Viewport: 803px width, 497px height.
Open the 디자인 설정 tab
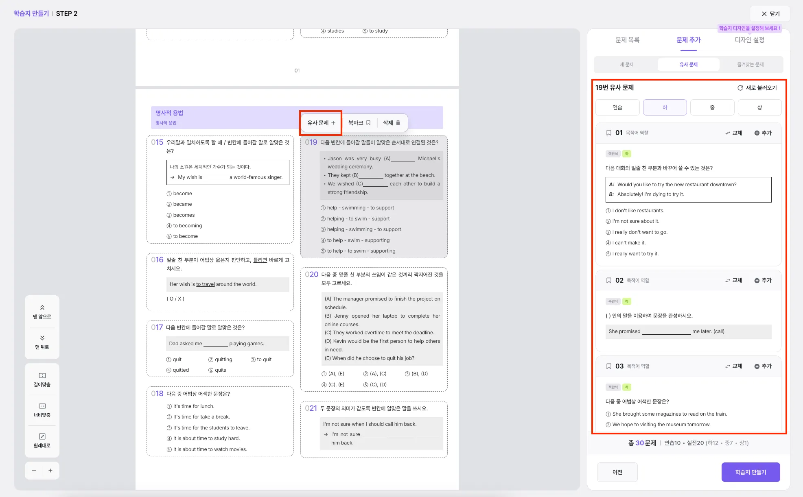(749, 40)
